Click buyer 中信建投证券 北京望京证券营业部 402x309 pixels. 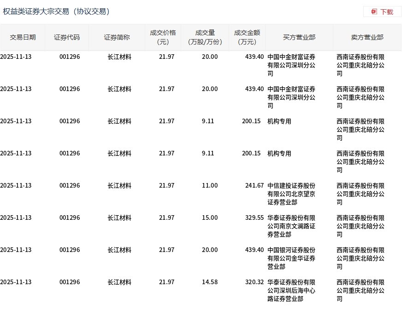291,194
